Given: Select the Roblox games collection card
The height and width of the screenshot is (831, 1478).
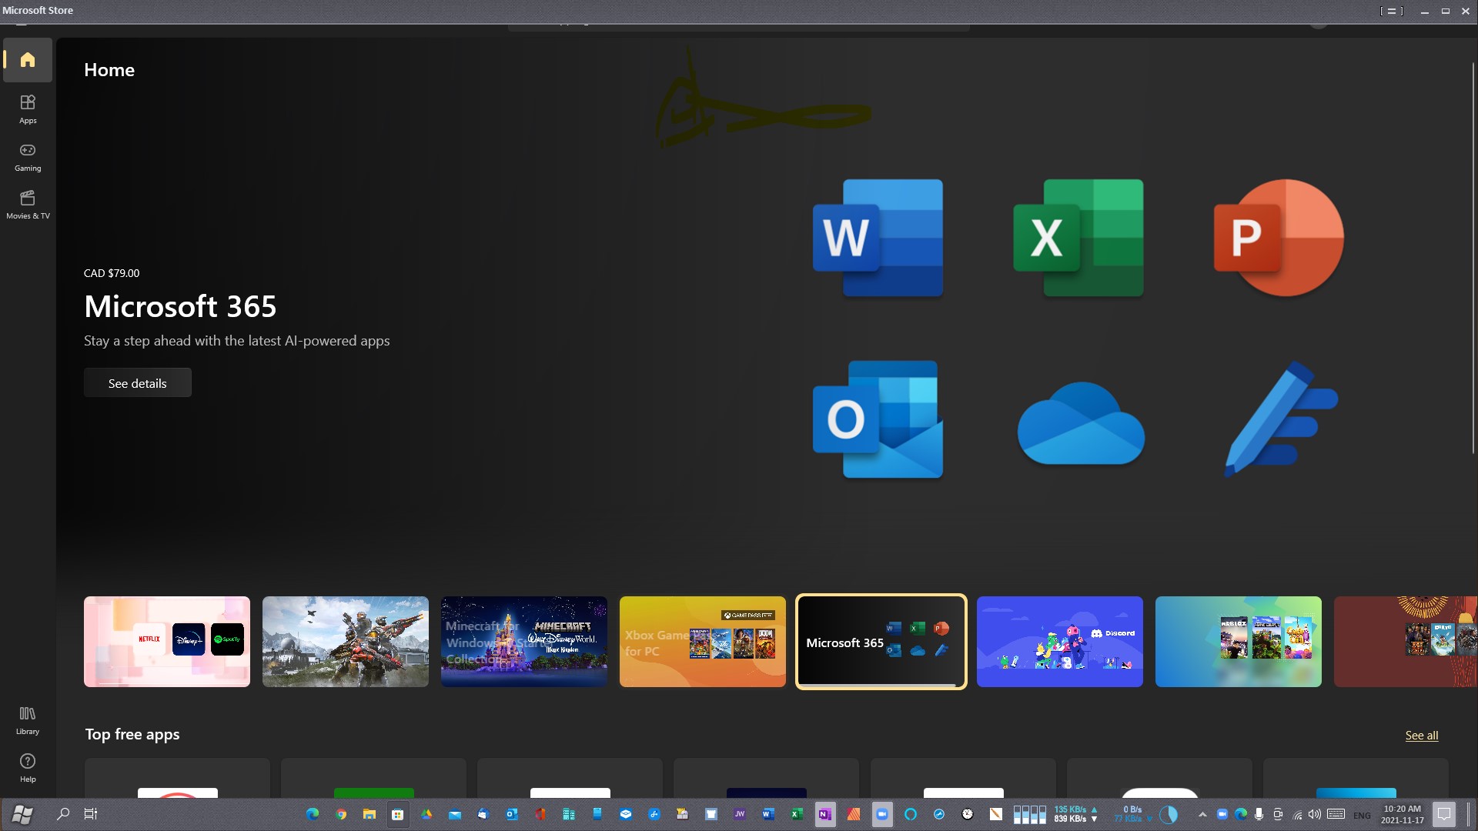Looking at the screenshot, I should 1239,642.
